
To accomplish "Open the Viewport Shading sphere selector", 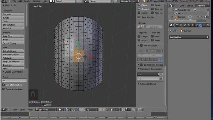I will coord(61,110).
